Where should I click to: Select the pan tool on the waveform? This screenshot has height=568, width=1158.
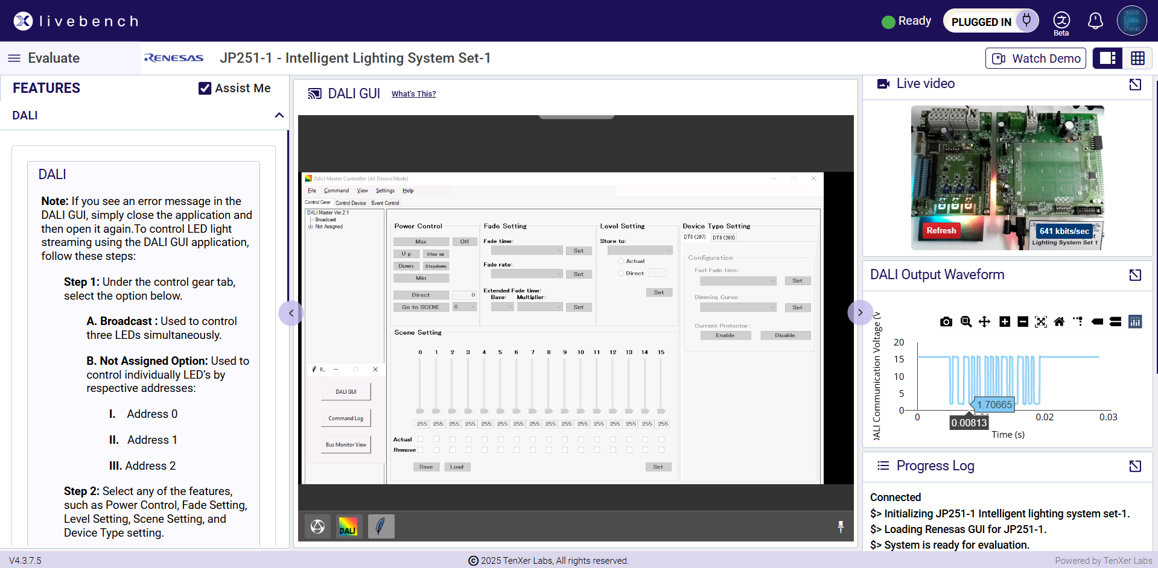pyautogui.click(x=984, y=322)
